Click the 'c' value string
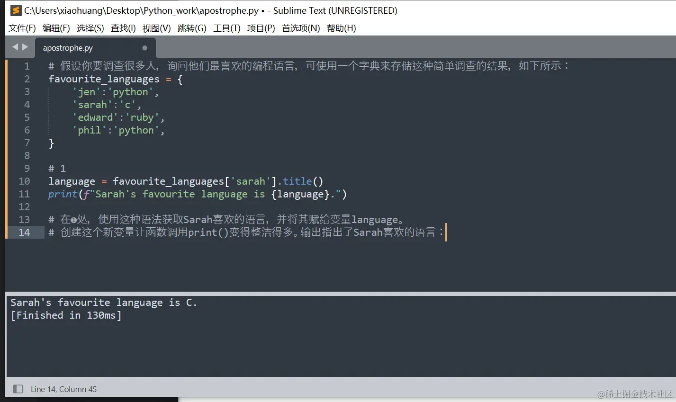676x402 pixels. pyautogui.click(x=127, y=105)
